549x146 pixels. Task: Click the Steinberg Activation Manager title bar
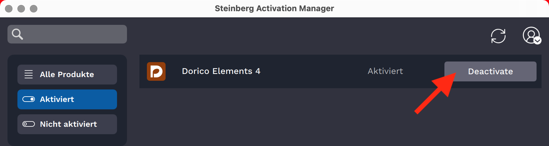pyautogui.click(x=274, y=8)
